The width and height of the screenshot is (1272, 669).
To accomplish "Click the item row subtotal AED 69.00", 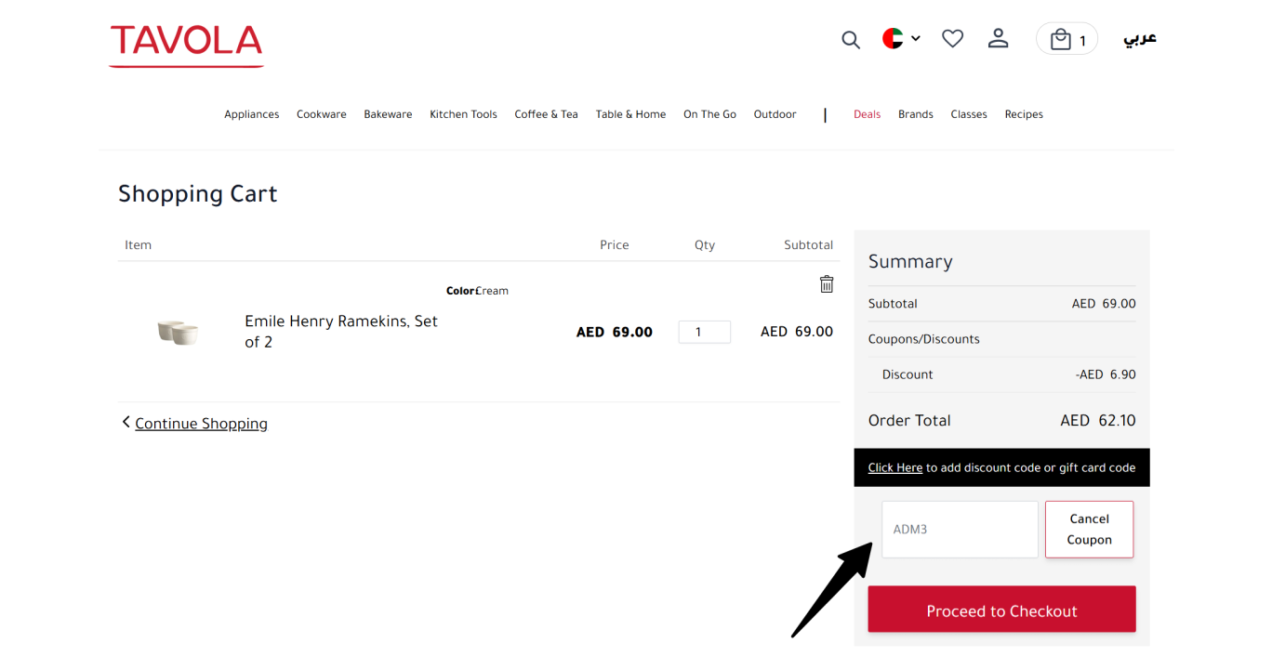I will (797, 332).
